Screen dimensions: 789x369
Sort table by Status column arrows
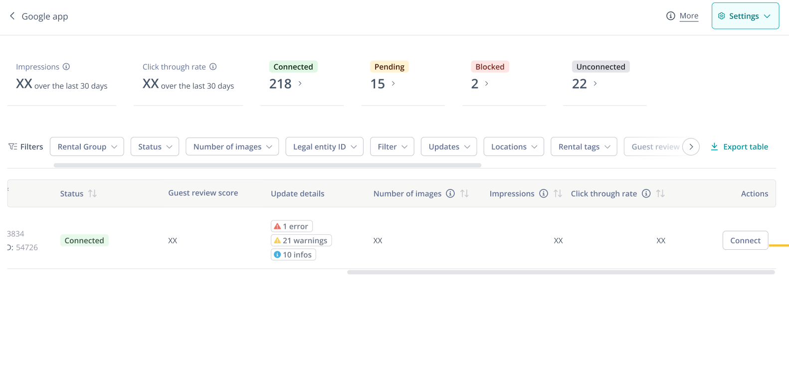click(x=92, y=193)
